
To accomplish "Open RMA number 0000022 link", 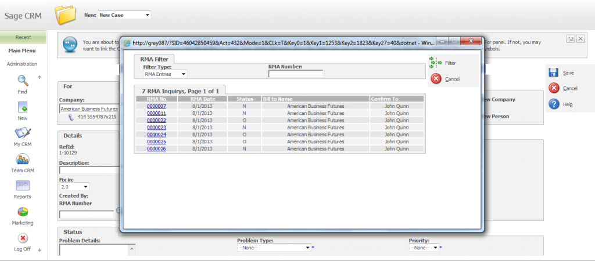I will 156,120.
